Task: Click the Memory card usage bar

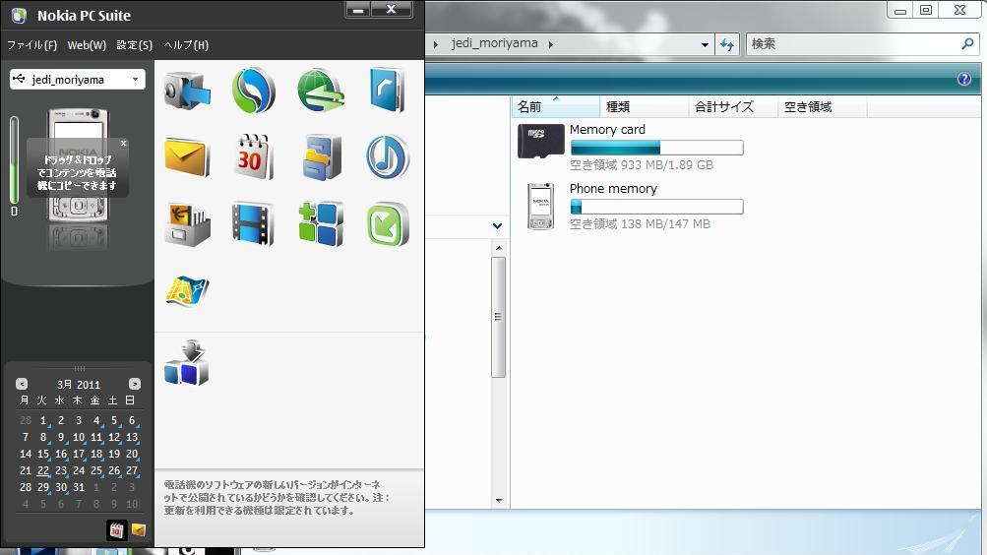Action: (x=656, y=148)
